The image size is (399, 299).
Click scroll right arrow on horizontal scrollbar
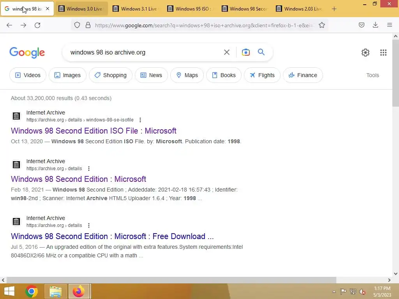click(x=389, y=280)
